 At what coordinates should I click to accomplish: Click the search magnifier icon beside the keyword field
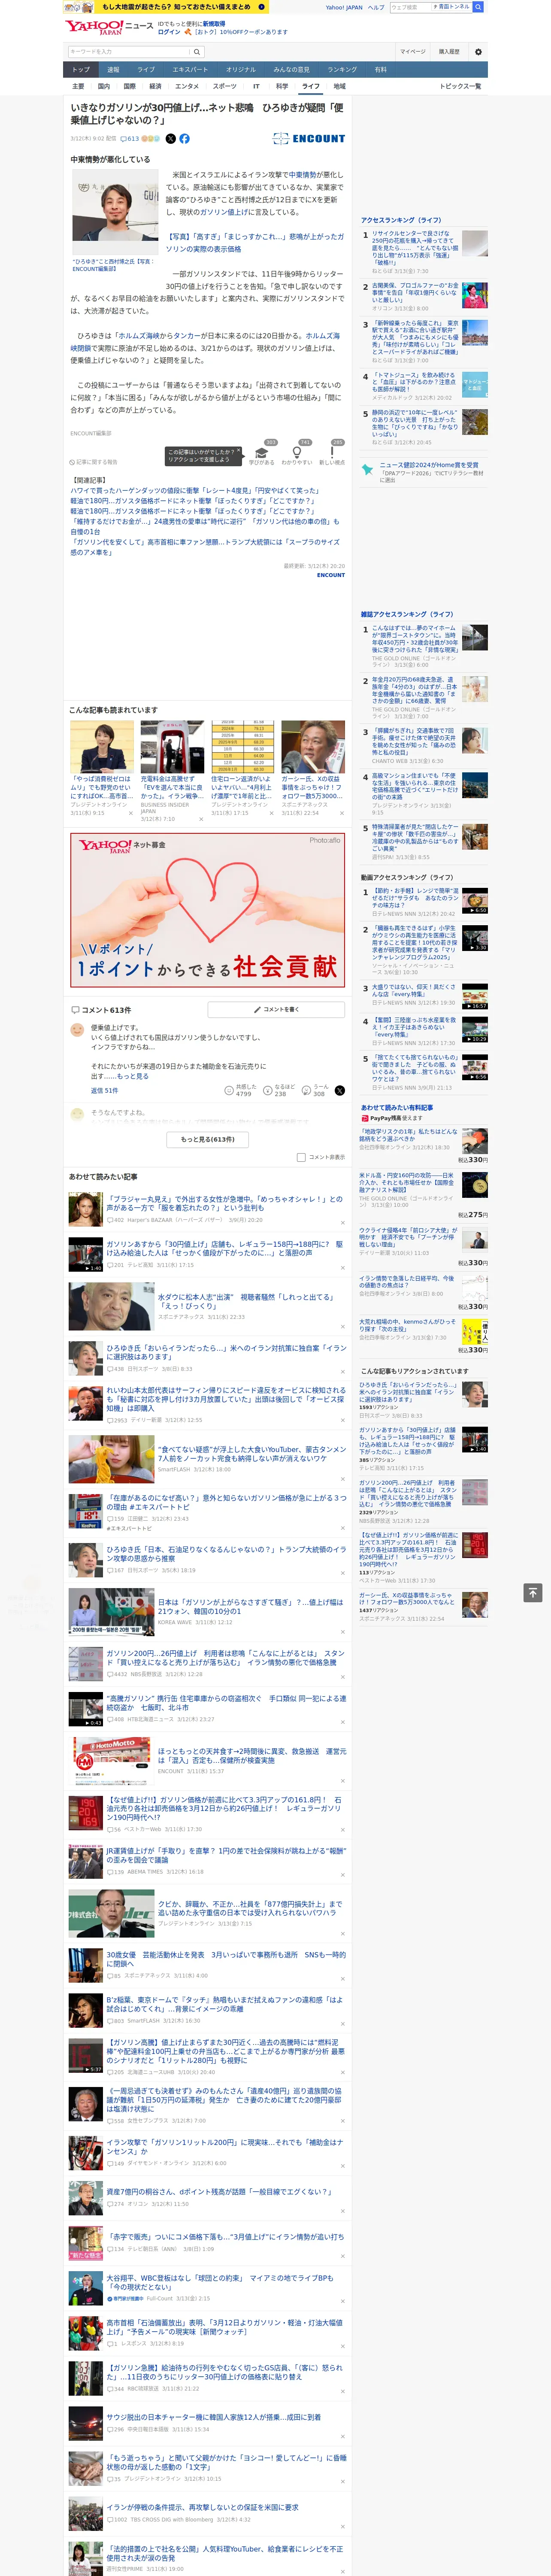coord(197,51)
